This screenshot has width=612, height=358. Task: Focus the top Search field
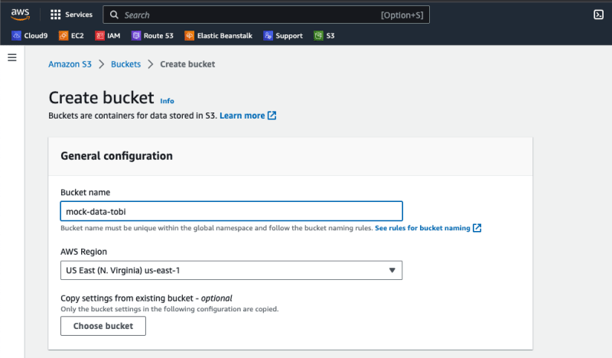(266, 15)
